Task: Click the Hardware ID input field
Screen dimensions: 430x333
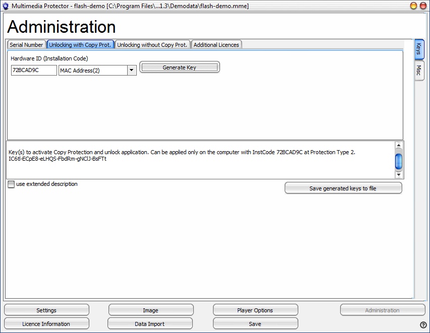Action: coord(34,71)
